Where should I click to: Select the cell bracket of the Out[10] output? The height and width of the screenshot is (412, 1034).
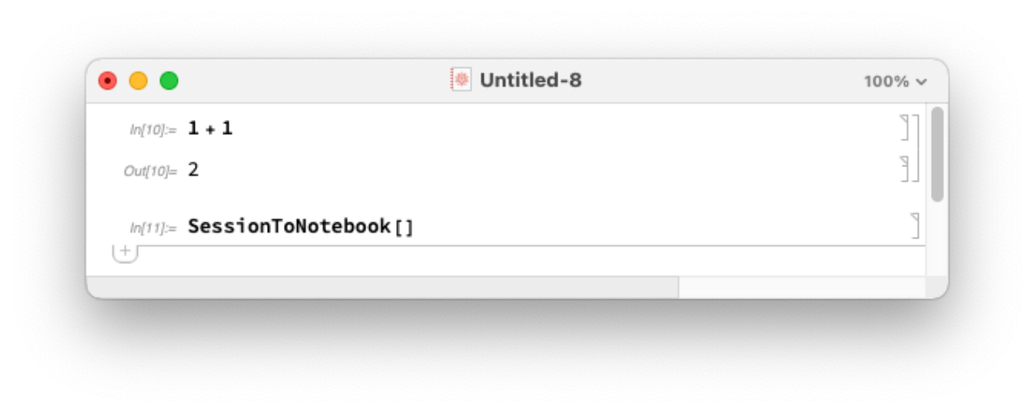click(x=906, y=170)
